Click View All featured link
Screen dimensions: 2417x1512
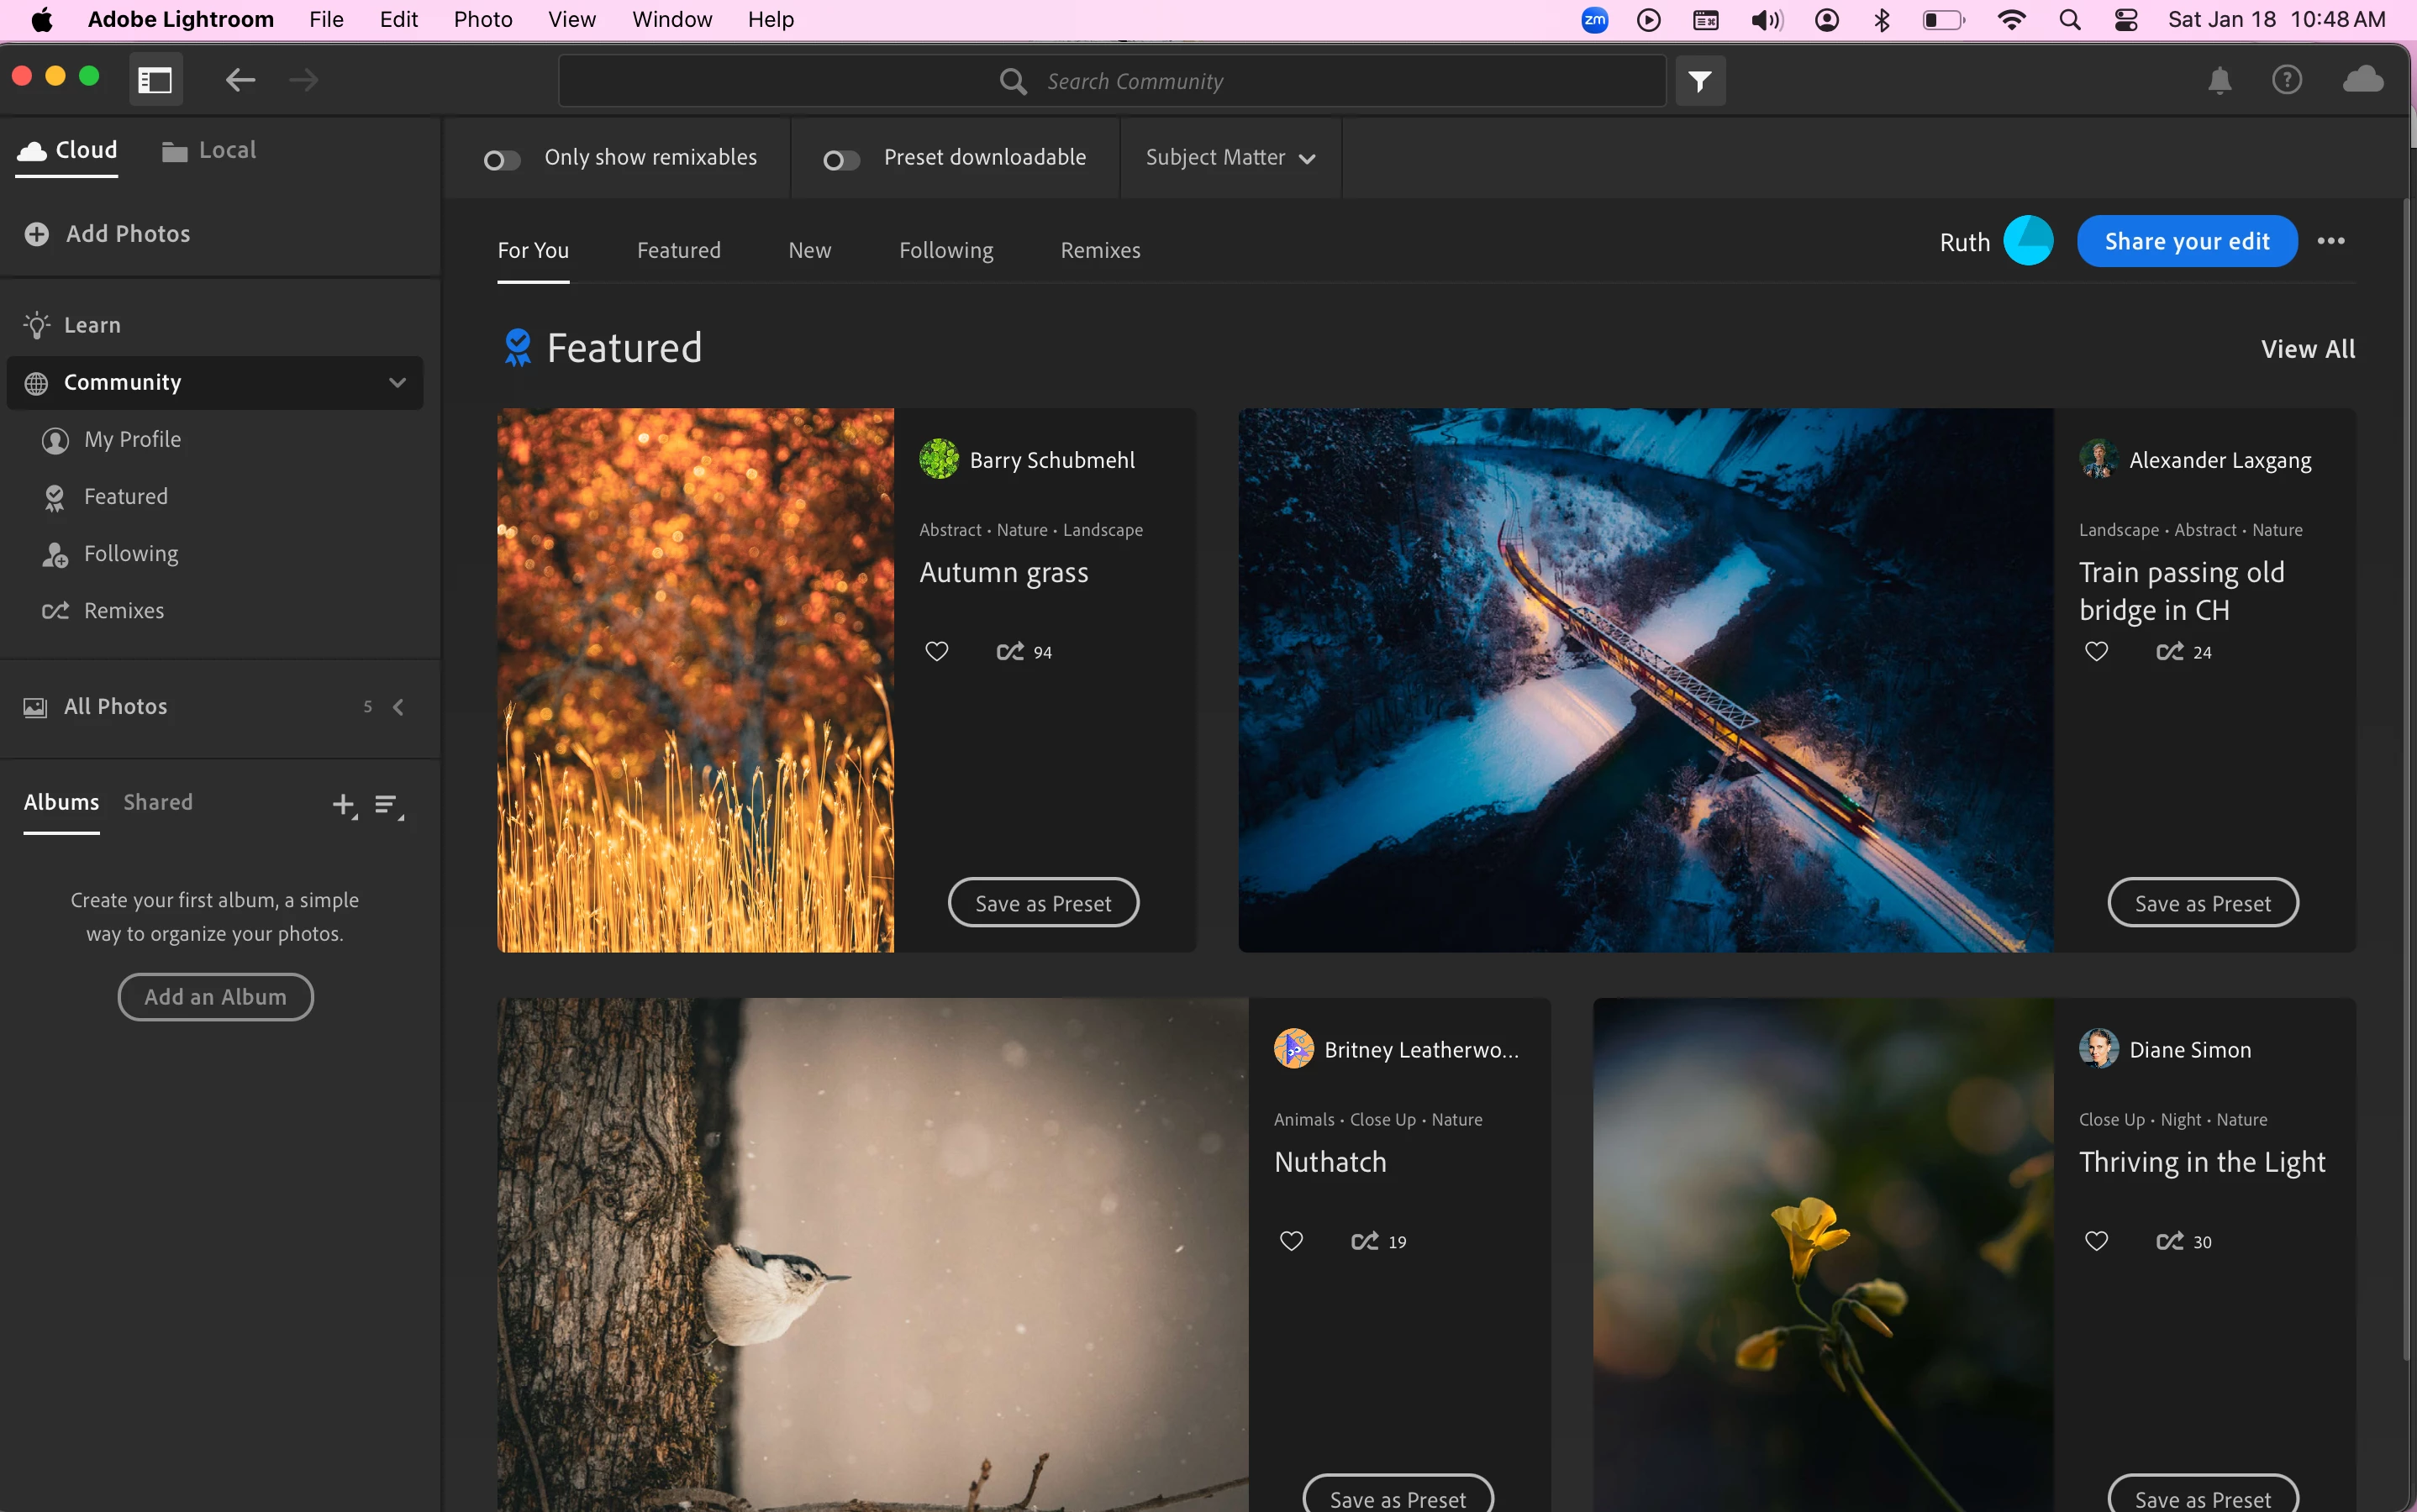pos(2307,349)
